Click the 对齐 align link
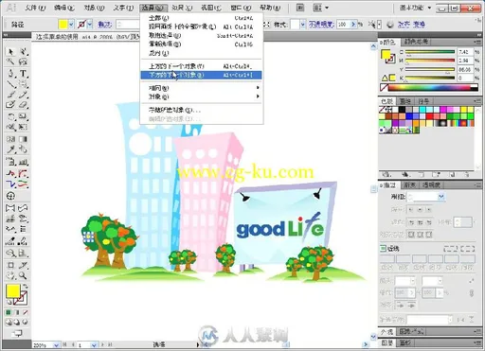This screenshot has width=485, height=351. click(404, 25)
